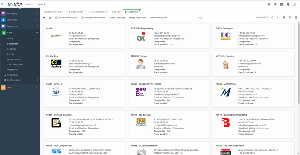The image size is (300, 155).
Task: Open the mail envelope icon
Action: click(x=282, y=4)
